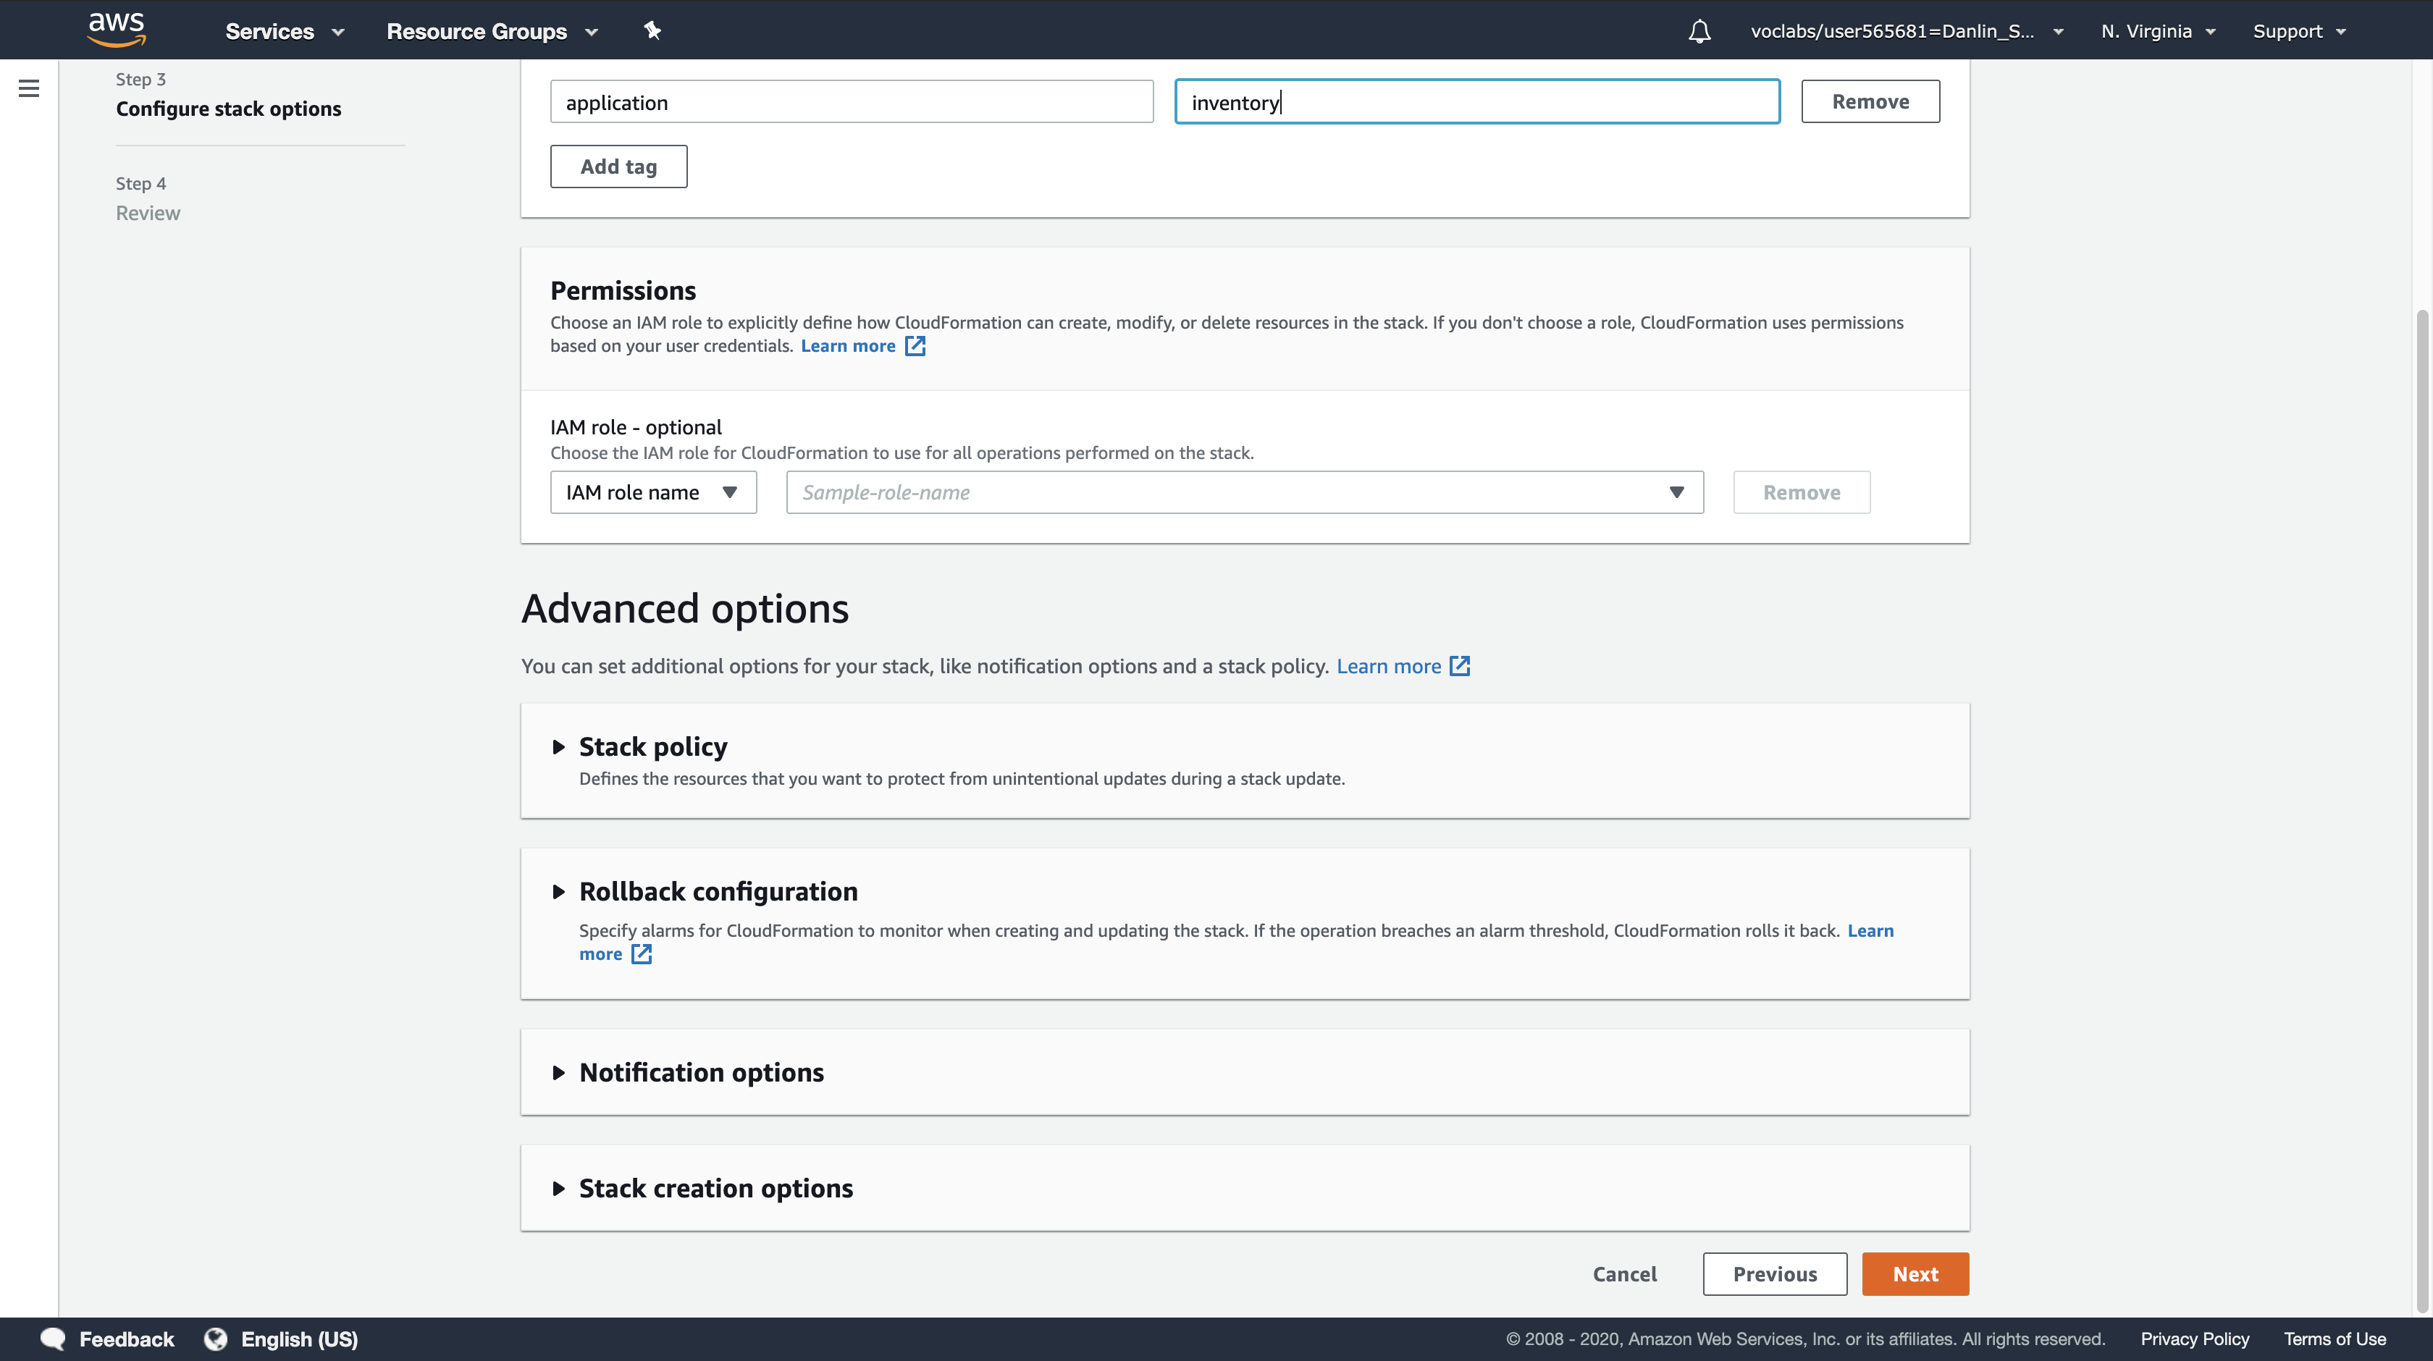This screenshot has height=1361, width=2433.
Task: Click the pin shortcuts icon
Action: point(652,30)
